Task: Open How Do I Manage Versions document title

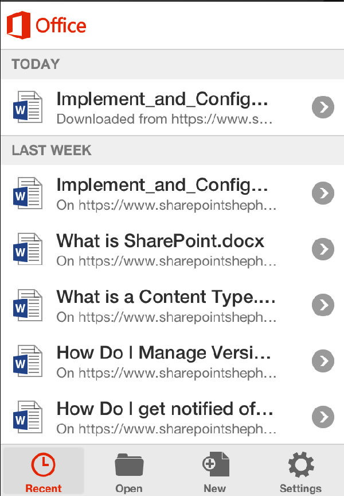Action: tap(164, 352)
